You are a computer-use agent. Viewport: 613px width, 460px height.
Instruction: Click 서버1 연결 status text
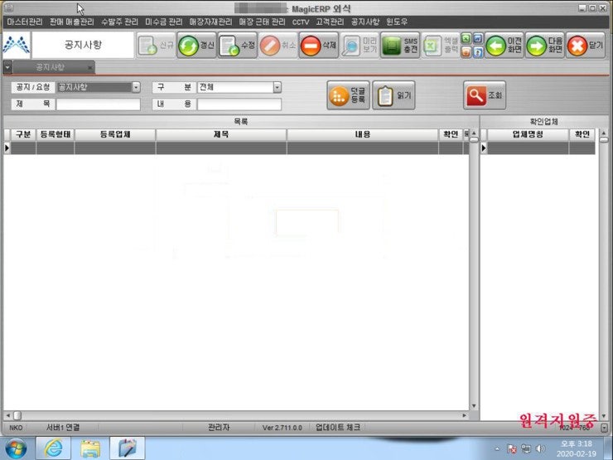click(63, 427)
